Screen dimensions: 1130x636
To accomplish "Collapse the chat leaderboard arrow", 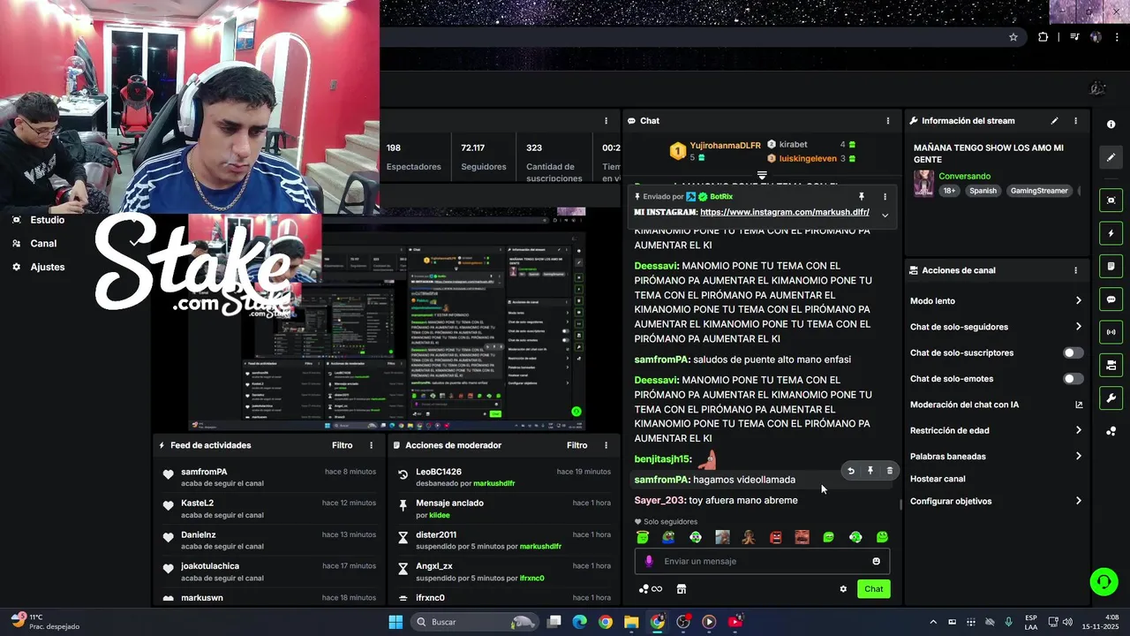I will pyautogui.click(x=762, y=176).
